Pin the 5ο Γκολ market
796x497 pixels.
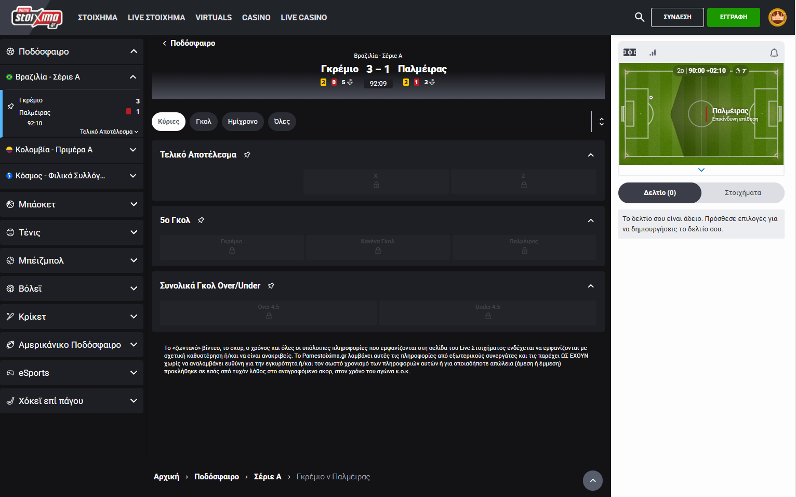(201, 220)
